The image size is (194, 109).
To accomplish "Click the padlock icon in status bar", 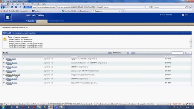I will (x=170, y=104).
